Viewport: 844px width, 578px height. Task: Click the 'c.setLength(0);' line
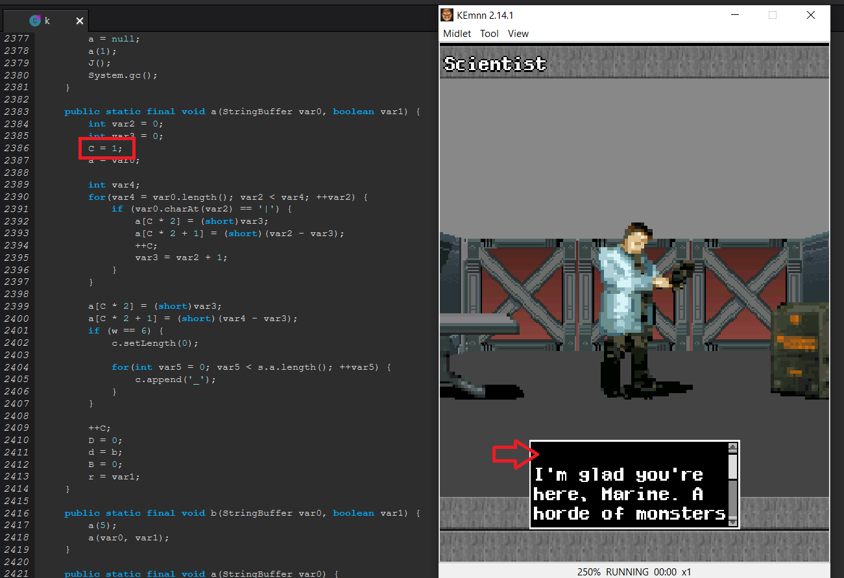(155, 343)
